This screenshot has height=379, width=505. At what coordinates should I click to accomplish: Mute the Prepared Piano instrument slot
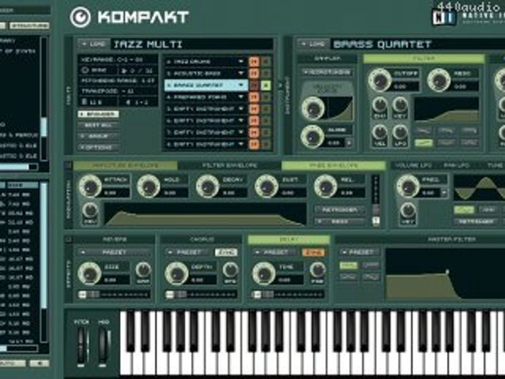254,97
